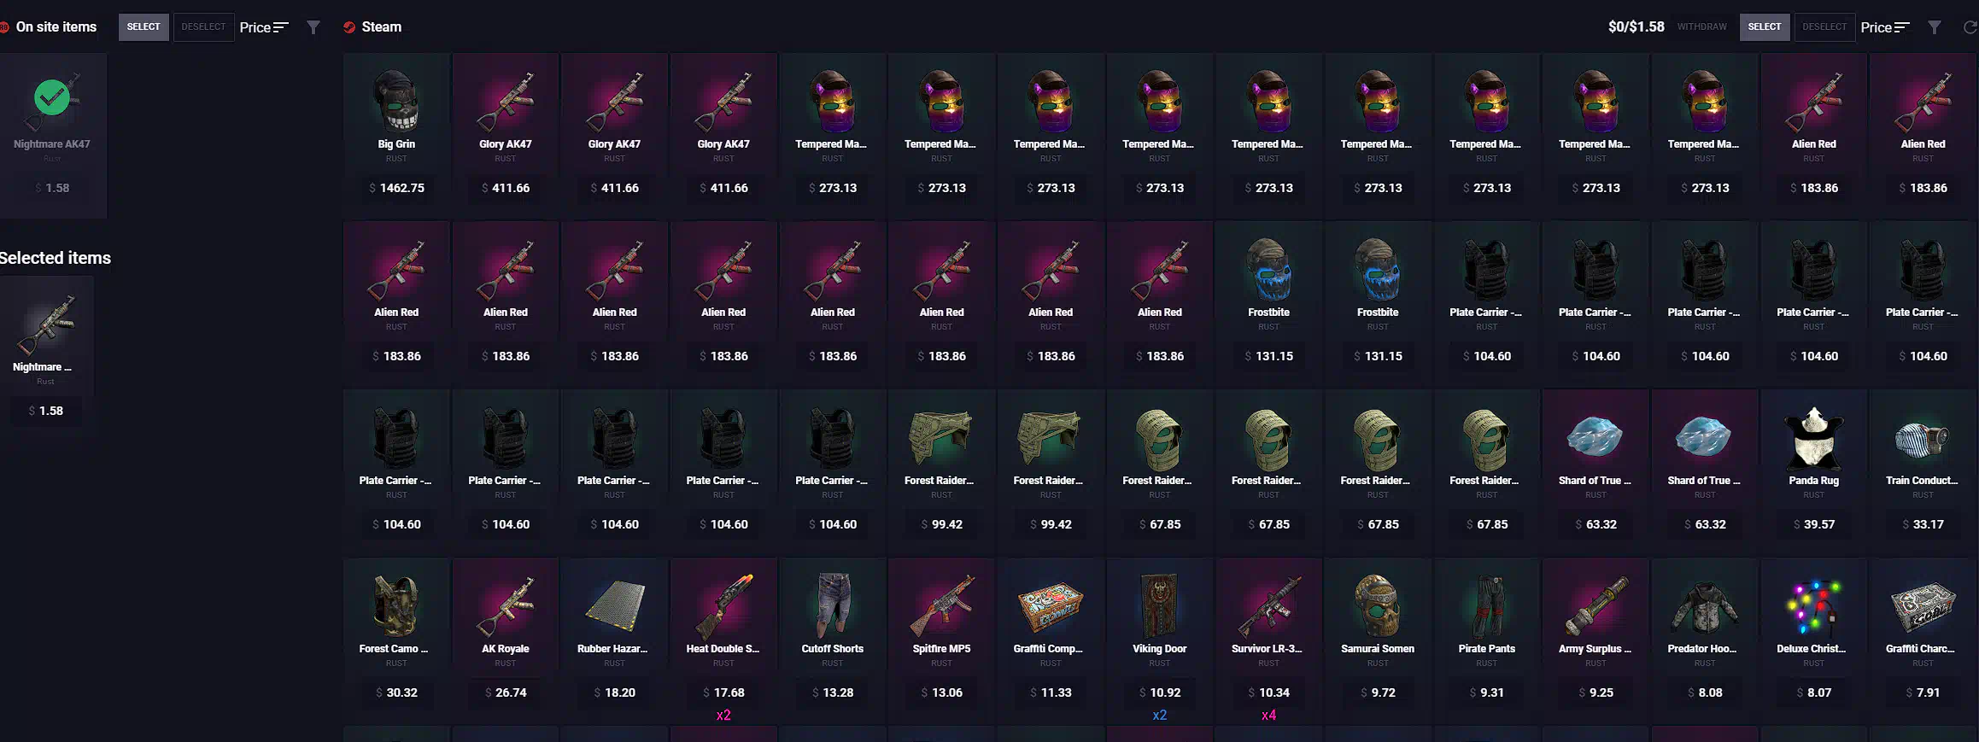Open the filter icon beside On site Price
Viewport: 1979px width, 742px height.
(x=313, y=27)
